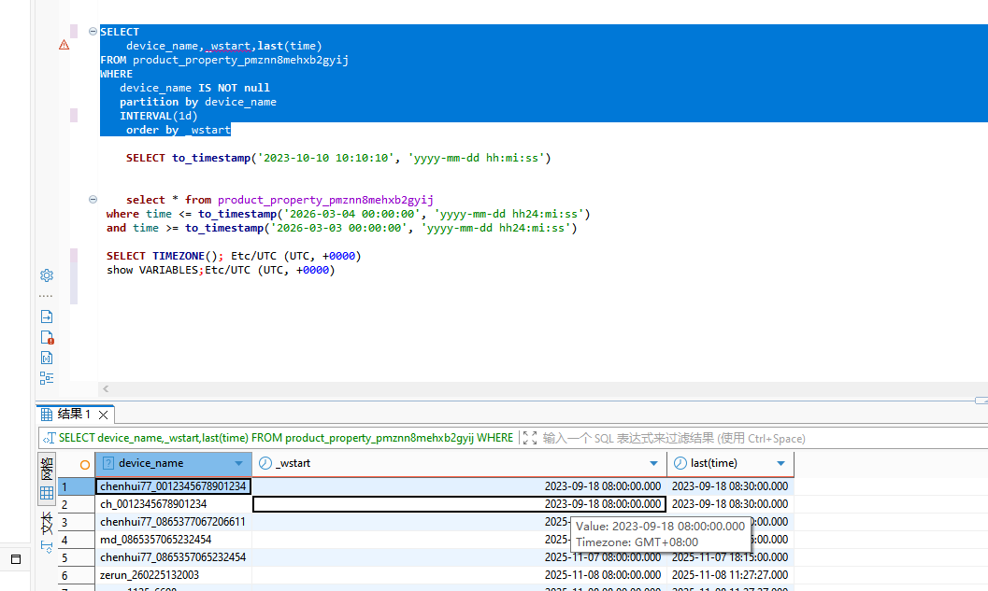Open _wstart column sort dropdown

click(x=653, y=464)
